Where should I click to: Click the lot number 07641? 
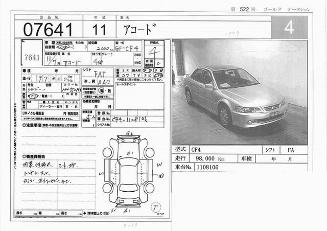click(x=48, y=30)
